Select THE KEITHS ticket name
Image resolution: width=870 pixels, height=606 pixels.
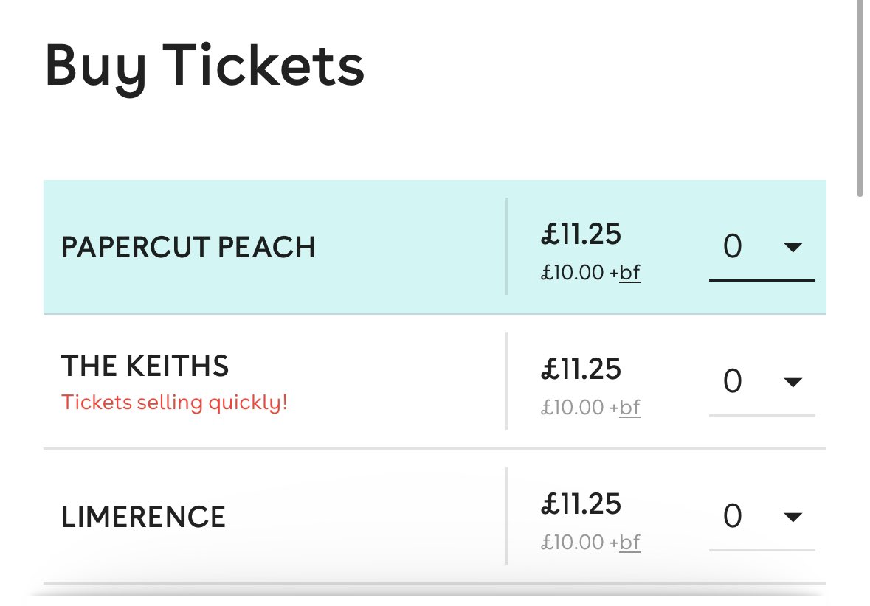(145, 366)
